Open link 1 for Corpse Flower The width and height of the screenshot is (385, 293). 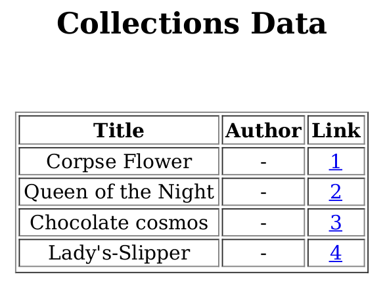336,162
